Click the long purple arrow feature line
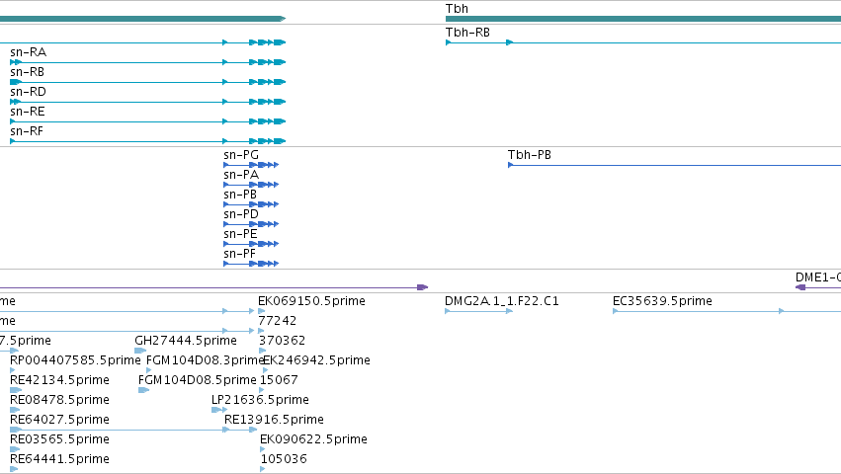The height and width of the screenshot is (474, 841). tap(214, 287)
